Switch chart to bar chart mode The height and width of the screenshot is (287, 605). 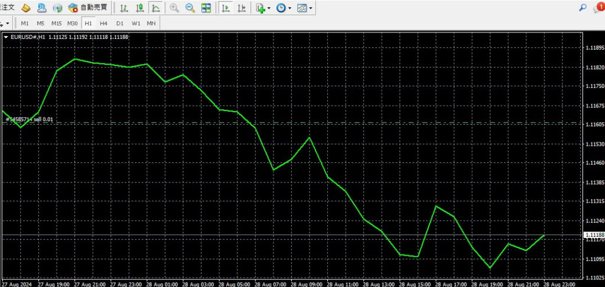click(x=123, y=8)
